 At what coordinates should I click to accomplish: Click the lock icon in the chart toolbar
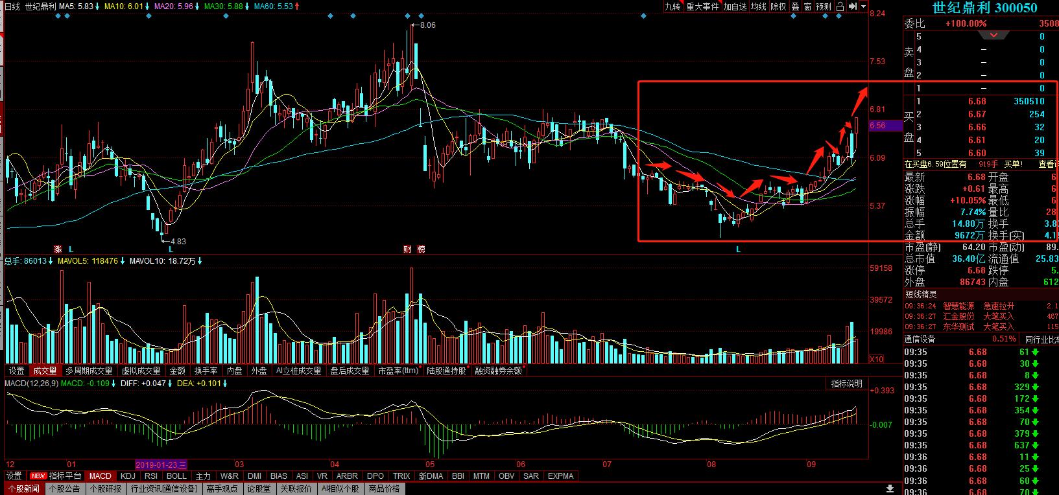(839, 6)
